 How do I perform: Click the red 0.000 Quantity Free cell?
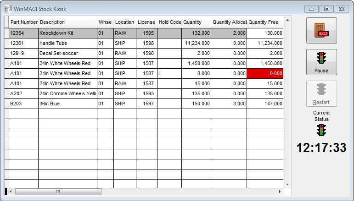click(265, 73)
